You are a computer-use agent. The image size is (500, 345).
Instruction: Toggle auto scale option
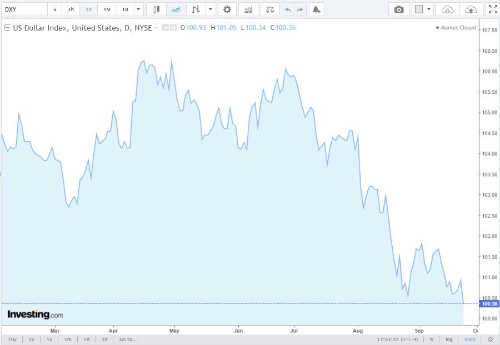coord(470,339)
